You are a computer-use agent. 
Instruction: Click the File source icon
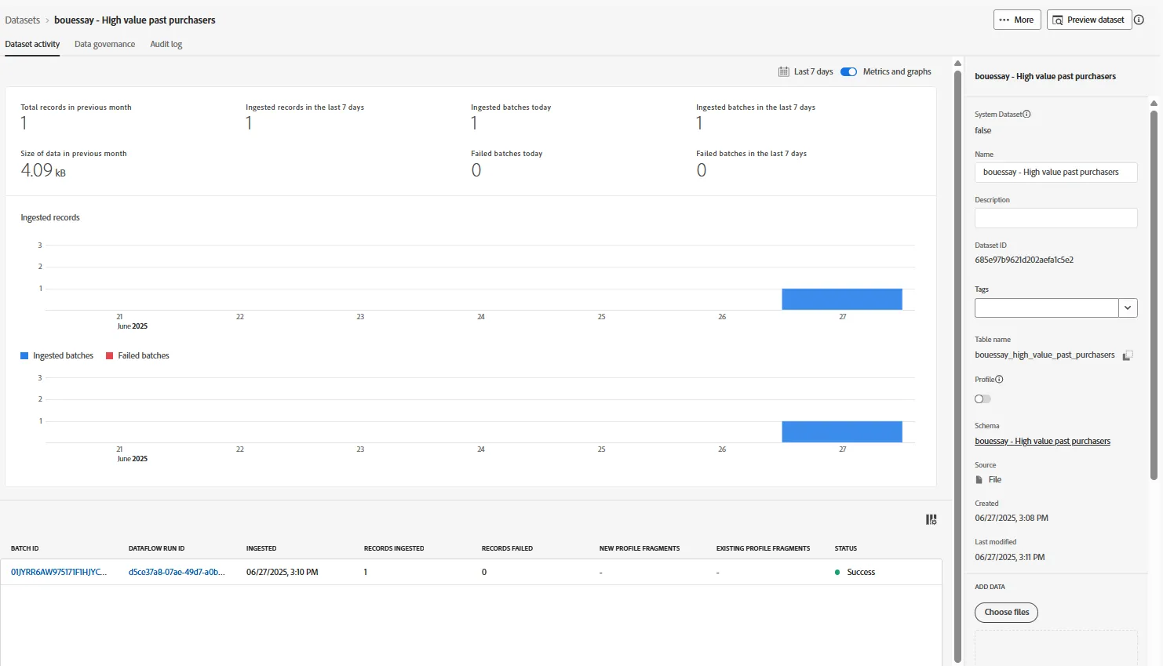(x=979, y=479)
